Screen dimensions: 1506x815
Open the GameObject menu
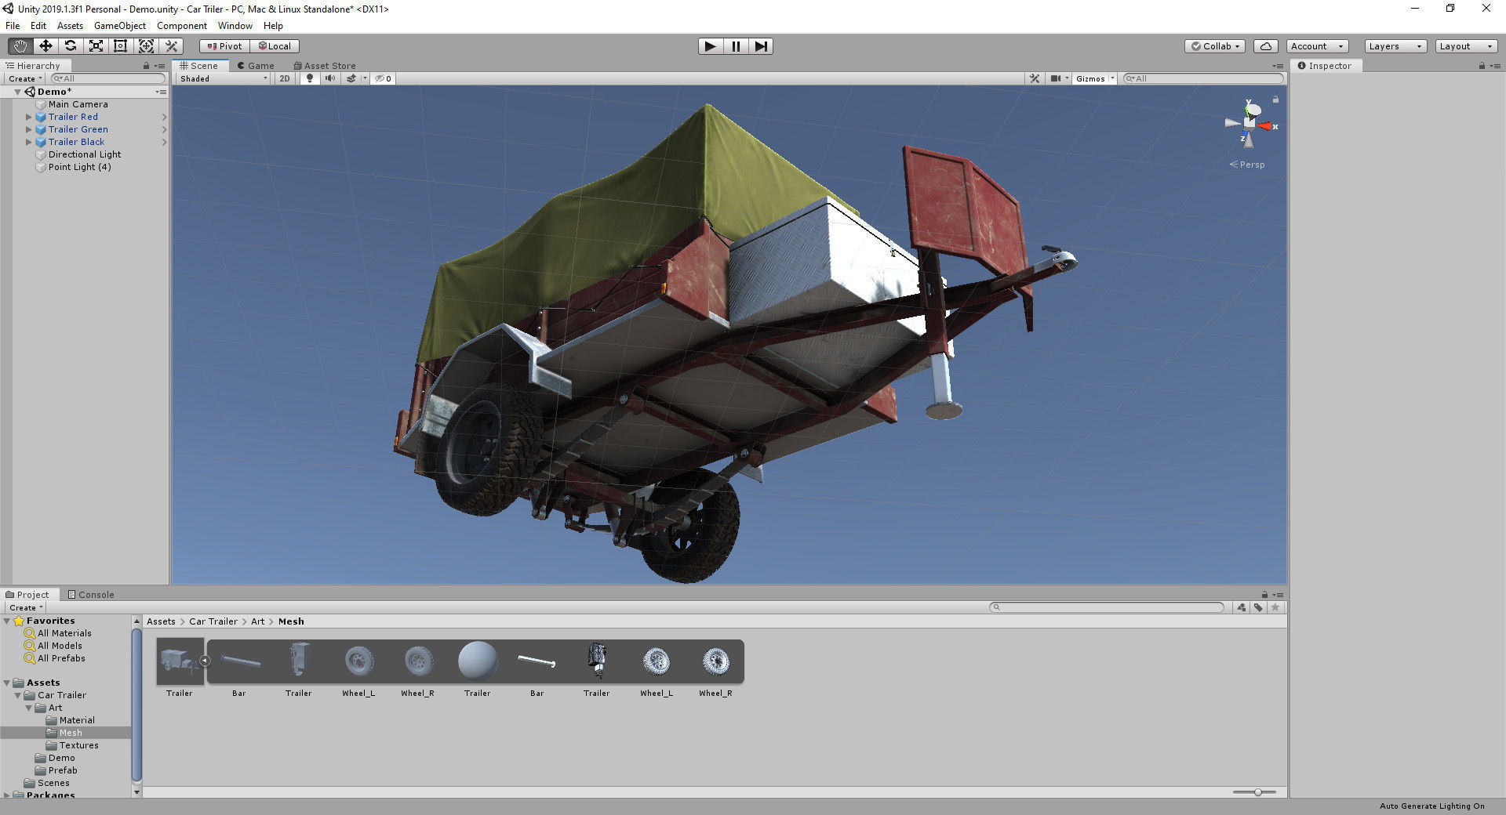[119, 26]
